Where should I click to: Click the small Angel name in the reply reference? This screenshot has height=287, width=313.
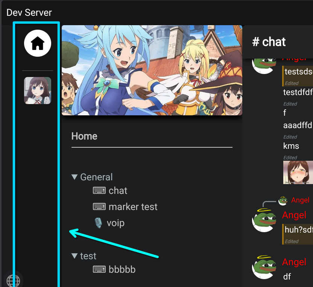300,200
